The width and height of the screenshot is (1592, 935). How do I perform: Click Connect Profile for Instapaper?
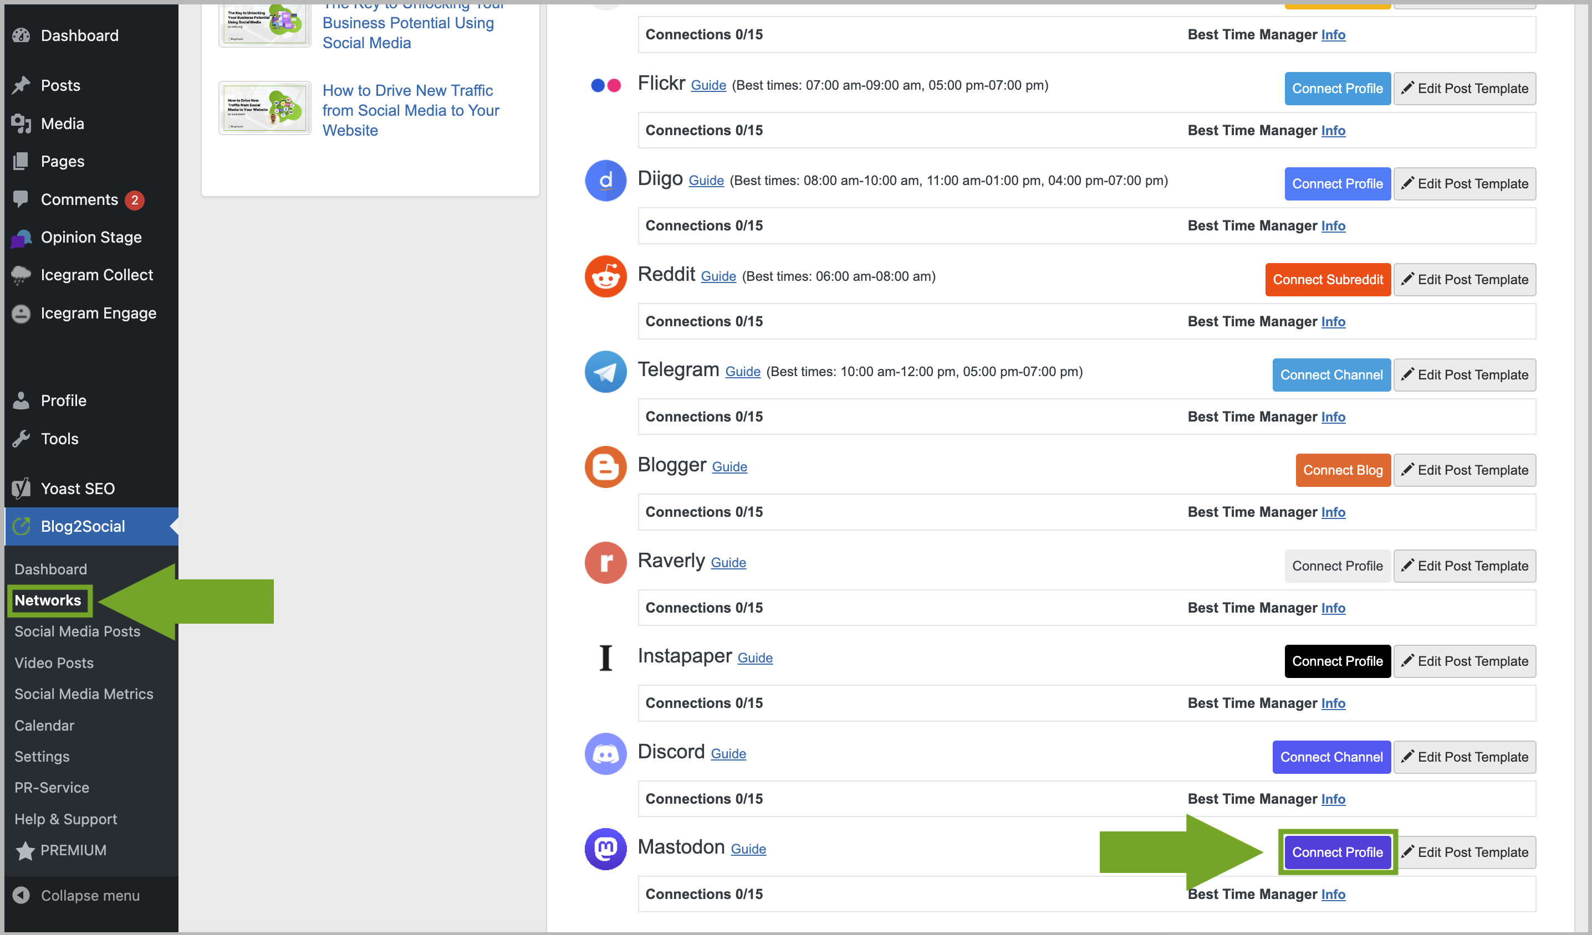pos(1338,661)
